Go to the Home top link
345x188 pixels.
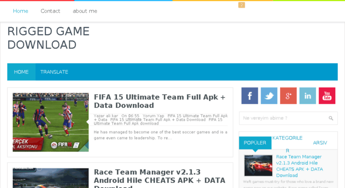pos(20,11)
